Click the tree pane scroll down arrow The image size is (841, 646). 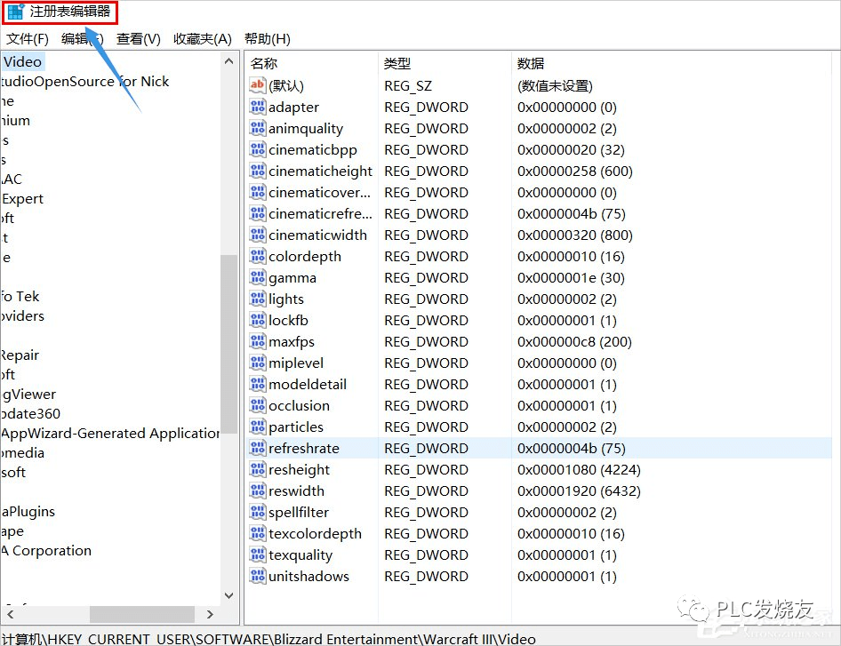[x=229, y=595]
